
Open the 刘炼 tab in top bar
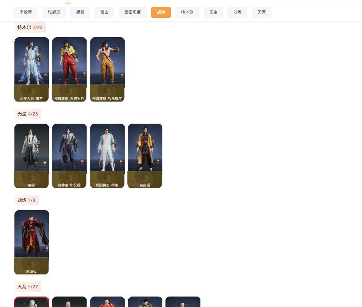click(237, 12)
